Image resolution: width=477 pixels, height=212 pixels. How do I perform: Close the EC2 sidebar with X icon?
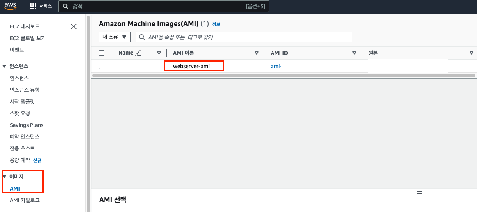click(74, 26)
